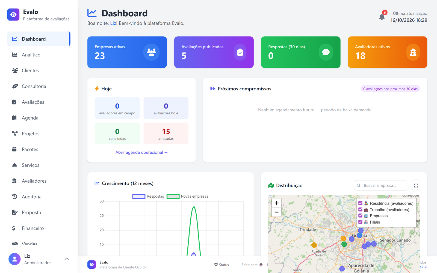This screenshot has width=437, height=273.
Task: Click the 0 avaliações nos próximos 30 dias badge
Action: (390, 89)
